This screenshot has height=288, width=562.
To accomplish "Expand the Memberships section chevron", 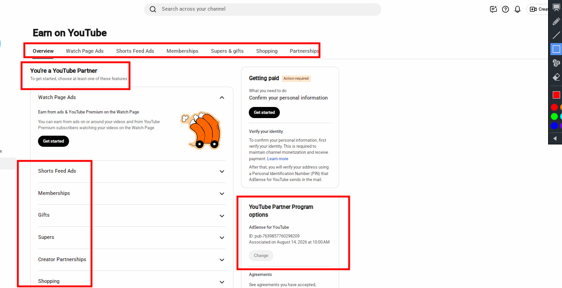I will click(222, 194).
